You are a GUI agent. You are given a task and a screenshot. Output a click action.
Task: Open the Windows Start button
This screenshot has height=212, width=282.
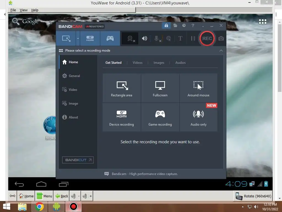coord(7,206)
